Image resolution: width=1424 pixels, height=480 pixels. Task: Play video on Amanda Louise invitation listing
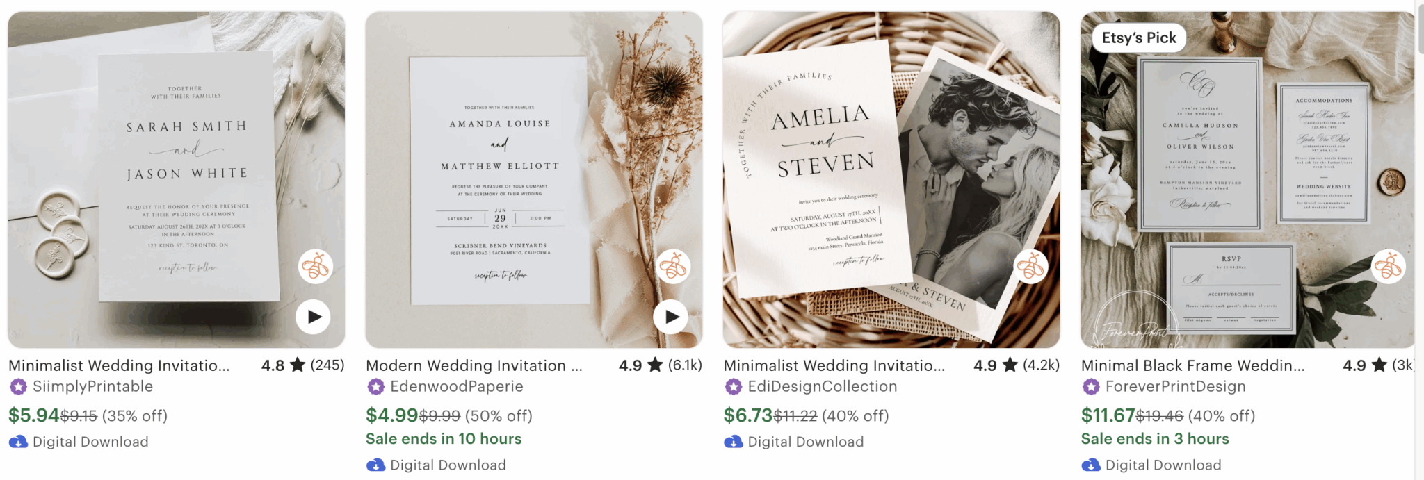[671, 317]
